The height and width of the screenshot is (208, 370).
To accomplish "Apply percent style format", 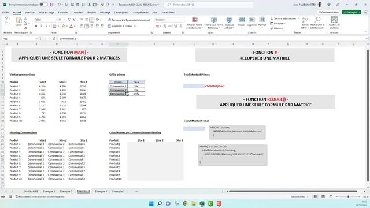I will click(165, 26).
